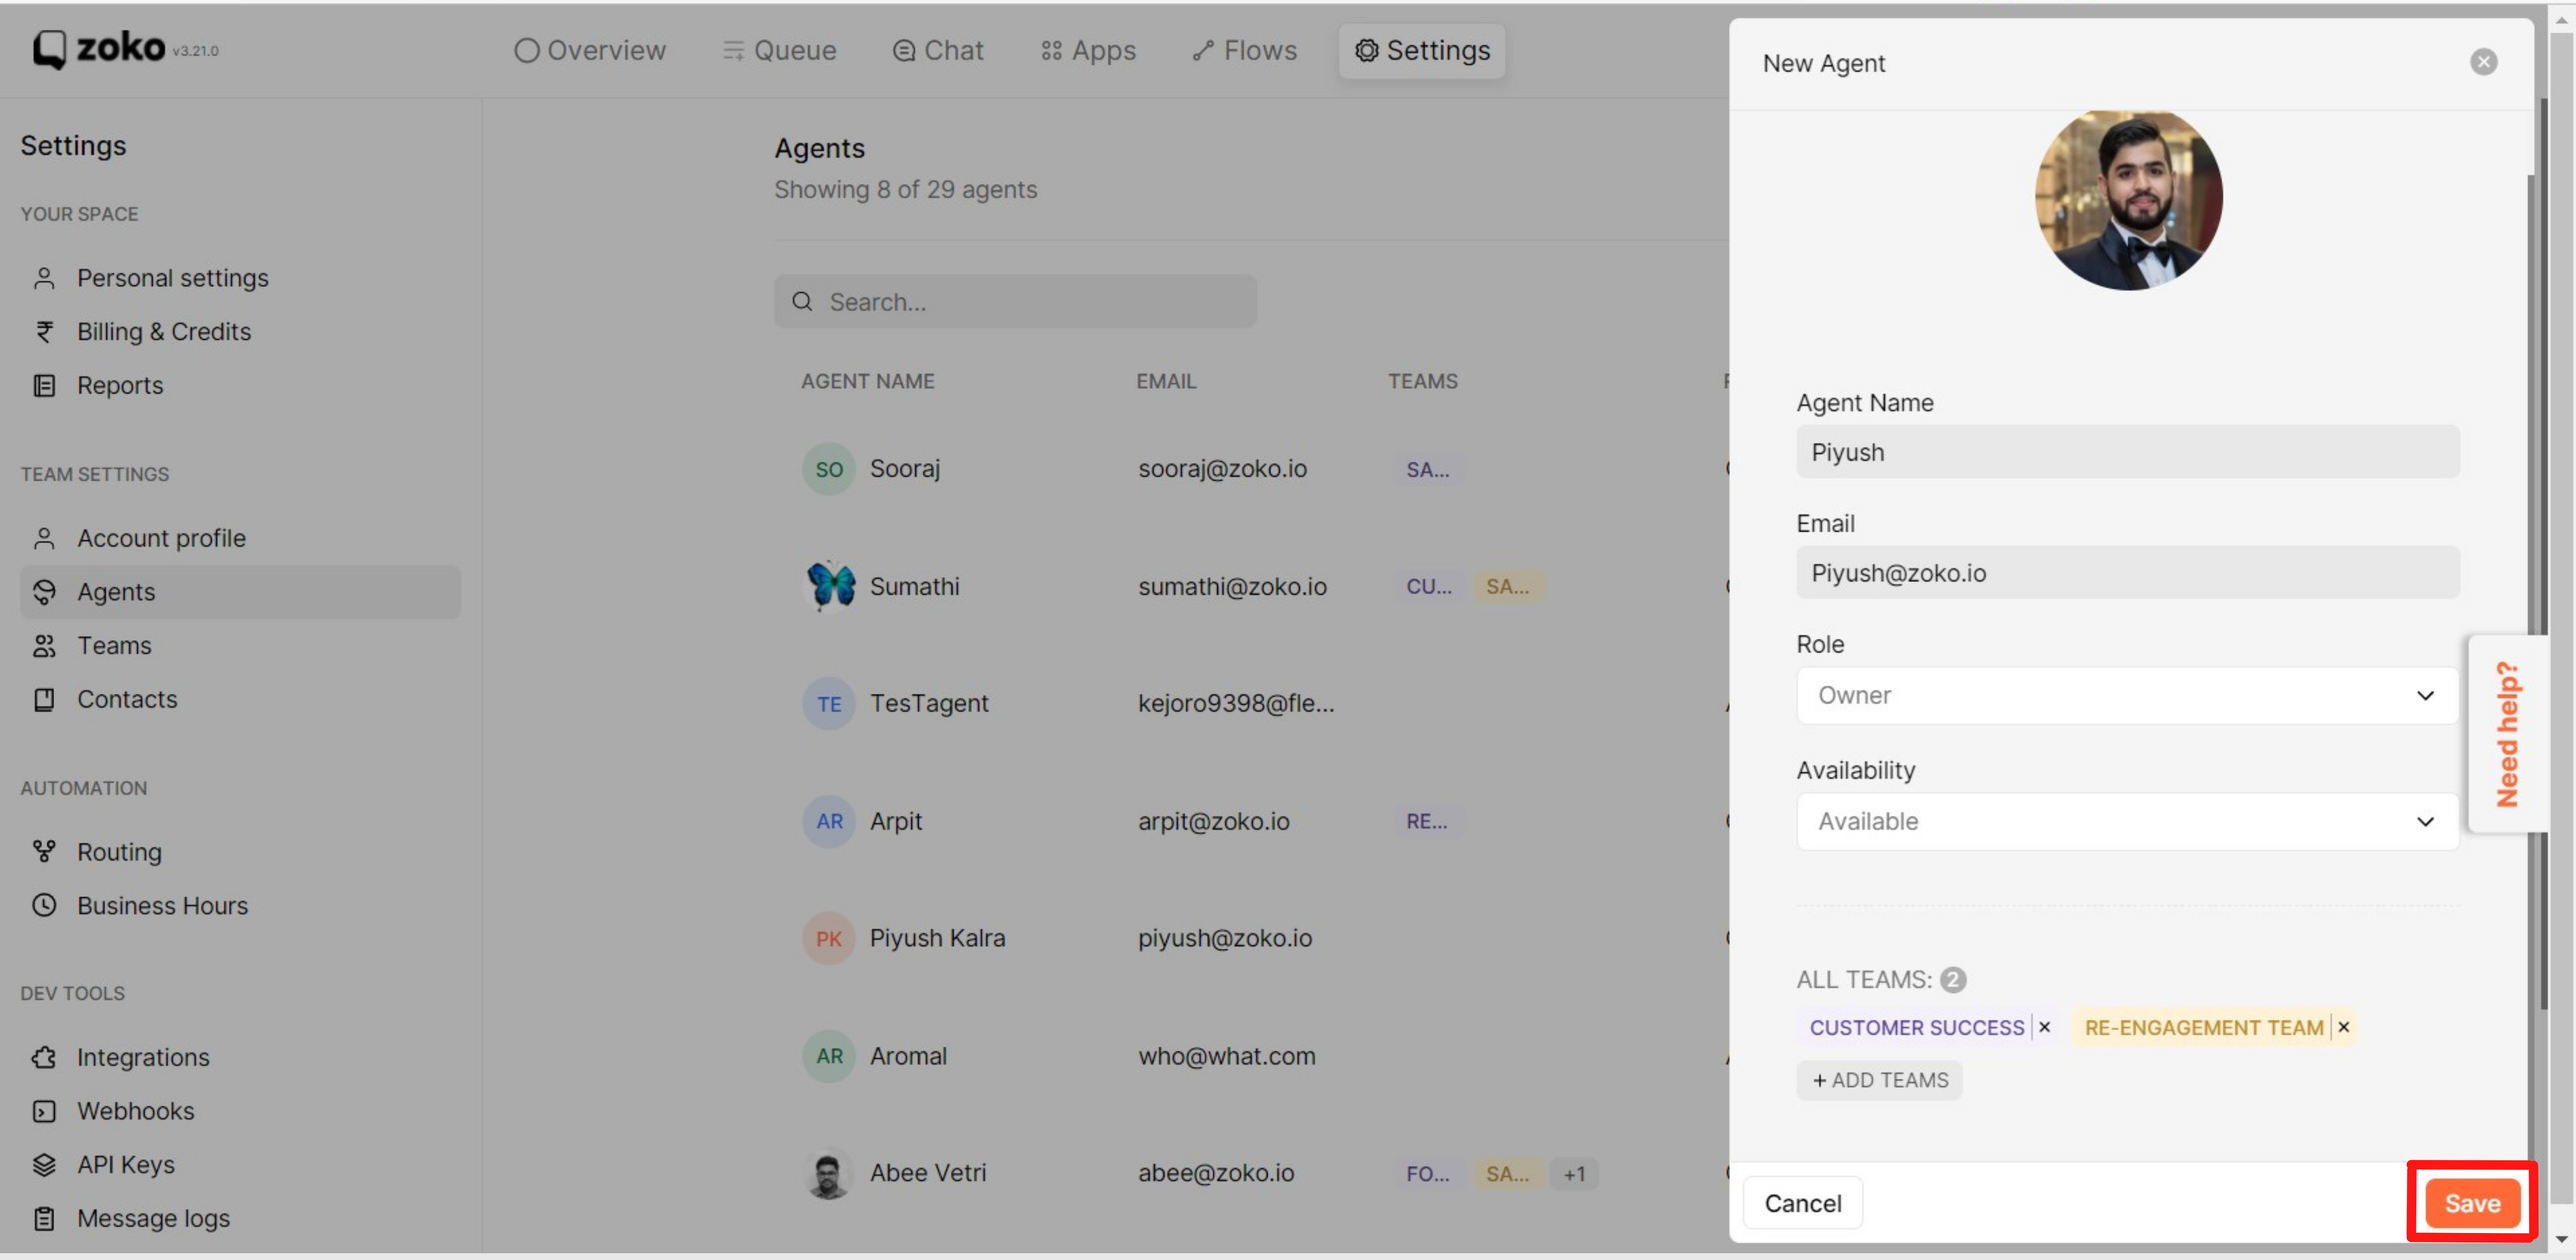Screen dimensions: 2576x1260
Task: Open Billing & Credits settings
Action: point(164,332)
